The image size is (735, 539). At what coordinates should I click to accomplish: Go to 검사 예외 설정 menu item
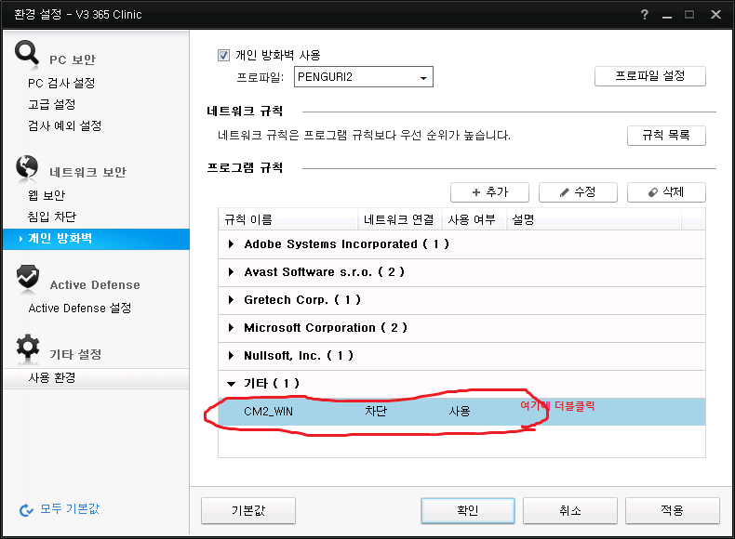(x=65, y=125)
